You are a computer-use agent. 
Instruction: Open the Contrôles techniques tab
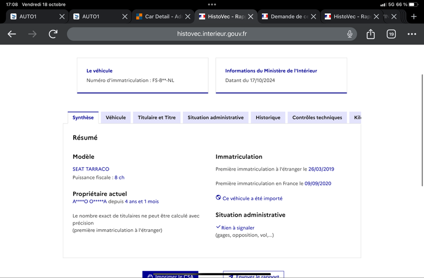tap(317, 118)
